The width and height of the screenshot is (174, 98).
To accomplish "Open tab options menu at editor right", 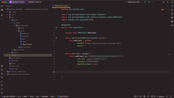I will coord(167,6).
